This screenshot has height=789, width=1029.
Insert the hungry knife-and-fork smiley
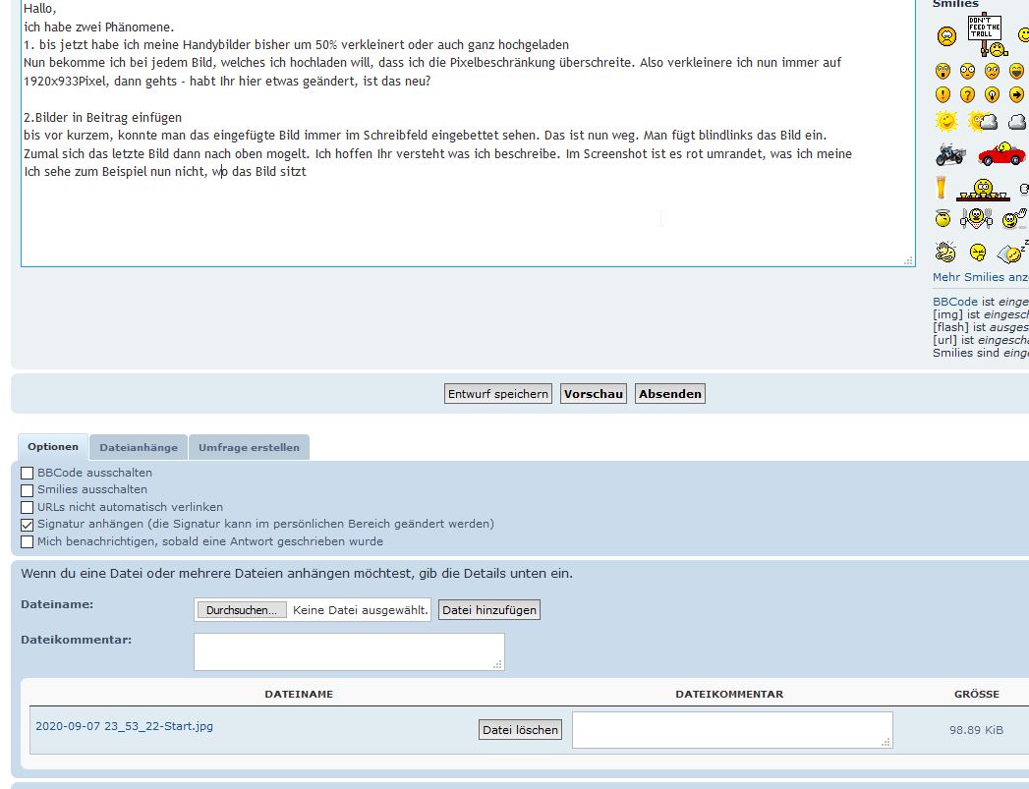[976, 219]
